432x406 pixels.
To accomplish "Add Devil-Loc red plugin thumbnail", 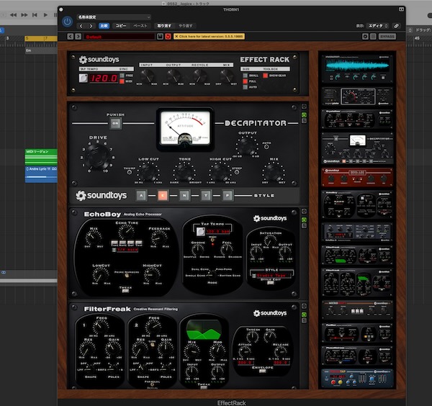I will click(357, 177).
